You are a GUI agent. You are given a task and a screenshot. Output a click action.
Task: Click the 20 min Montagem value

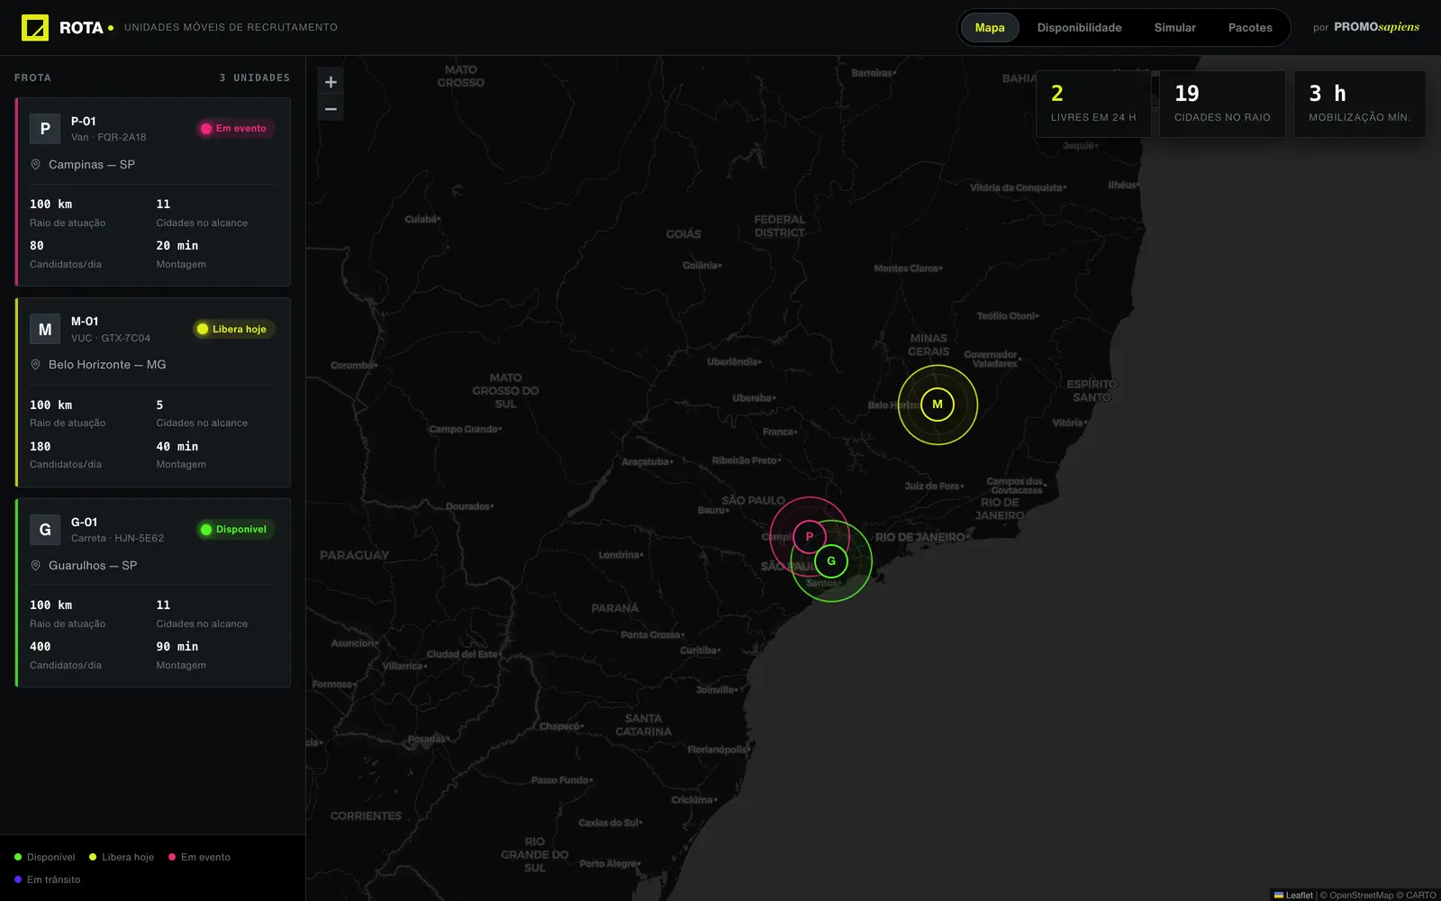[177, 246]
